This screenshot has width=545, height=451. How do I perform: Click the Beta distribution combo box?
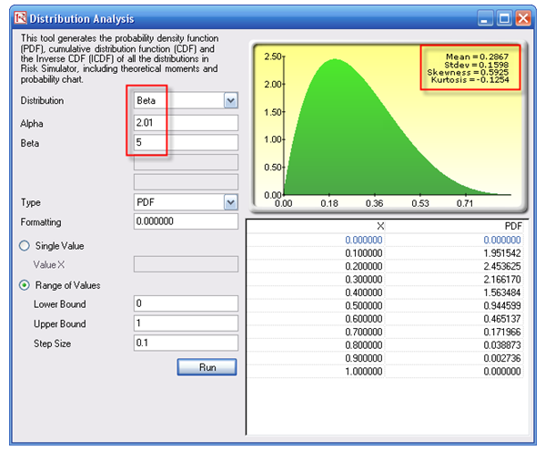186,101
